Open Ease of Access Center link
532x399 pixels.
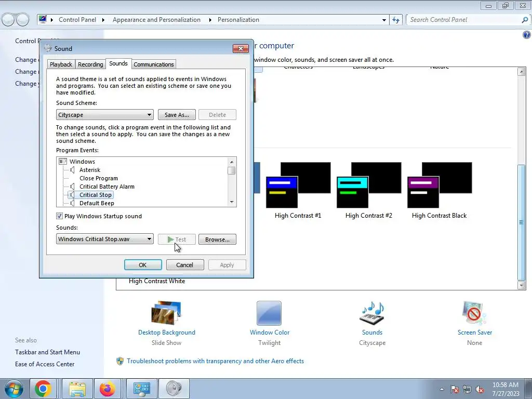coord(45,364)
